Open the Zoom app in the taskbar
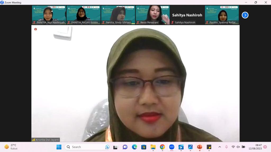The image size is (271, 152). coord(172,147)
